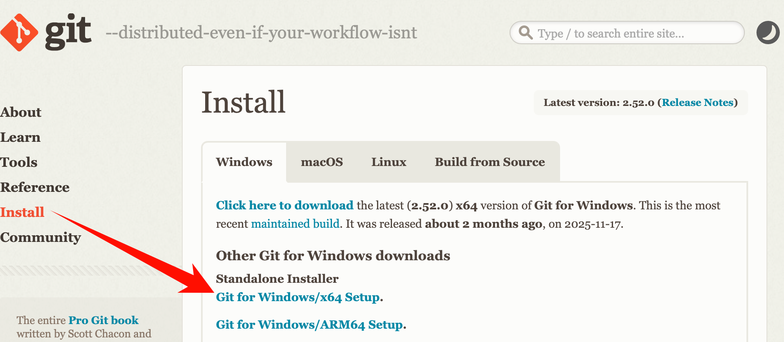Download Git for Windows/x64 Setup

point(298,297)
